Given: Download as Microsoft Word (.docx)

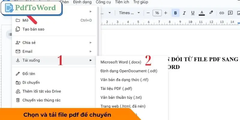Looking at the screenshot, I should [132, 62].
